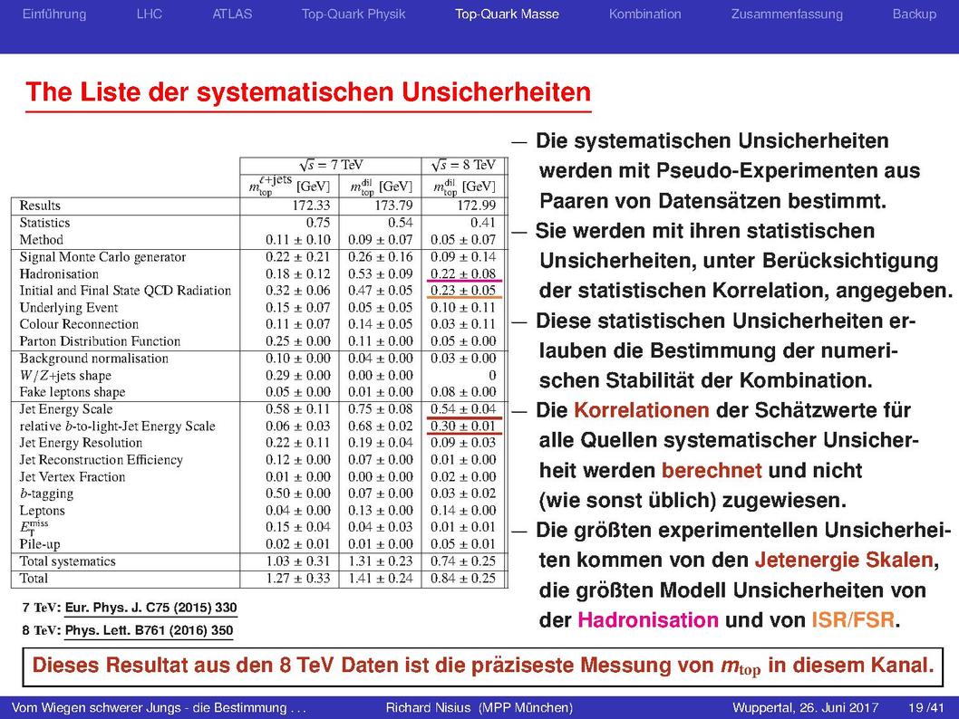Click the boxed conclusion about 8 TeV Daten
This screenshot has height=719, width=959.
pyautogui.click(x=482, y=666)
